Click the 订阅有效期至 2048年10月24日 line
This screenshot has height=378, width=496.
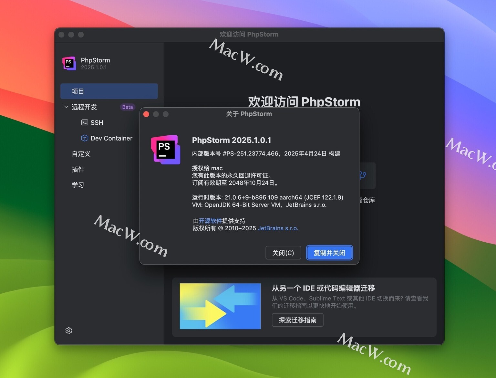pos(235,183)
